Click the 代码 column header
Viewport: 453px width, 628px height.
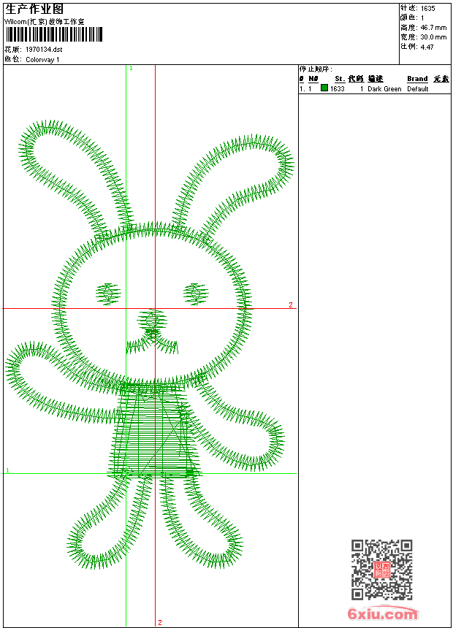[x=355, y=79]
